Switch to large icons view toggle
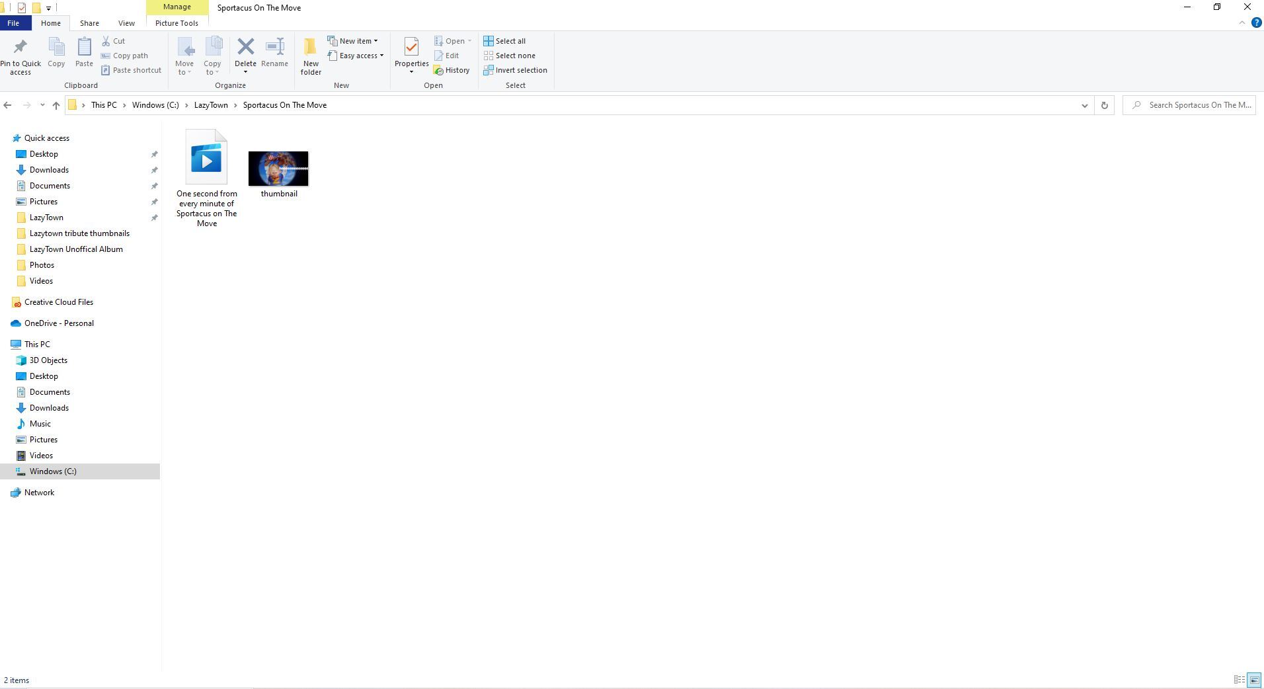Image resolution: width=1264 pixels, height=689 pixels. tap(1253, 680)
